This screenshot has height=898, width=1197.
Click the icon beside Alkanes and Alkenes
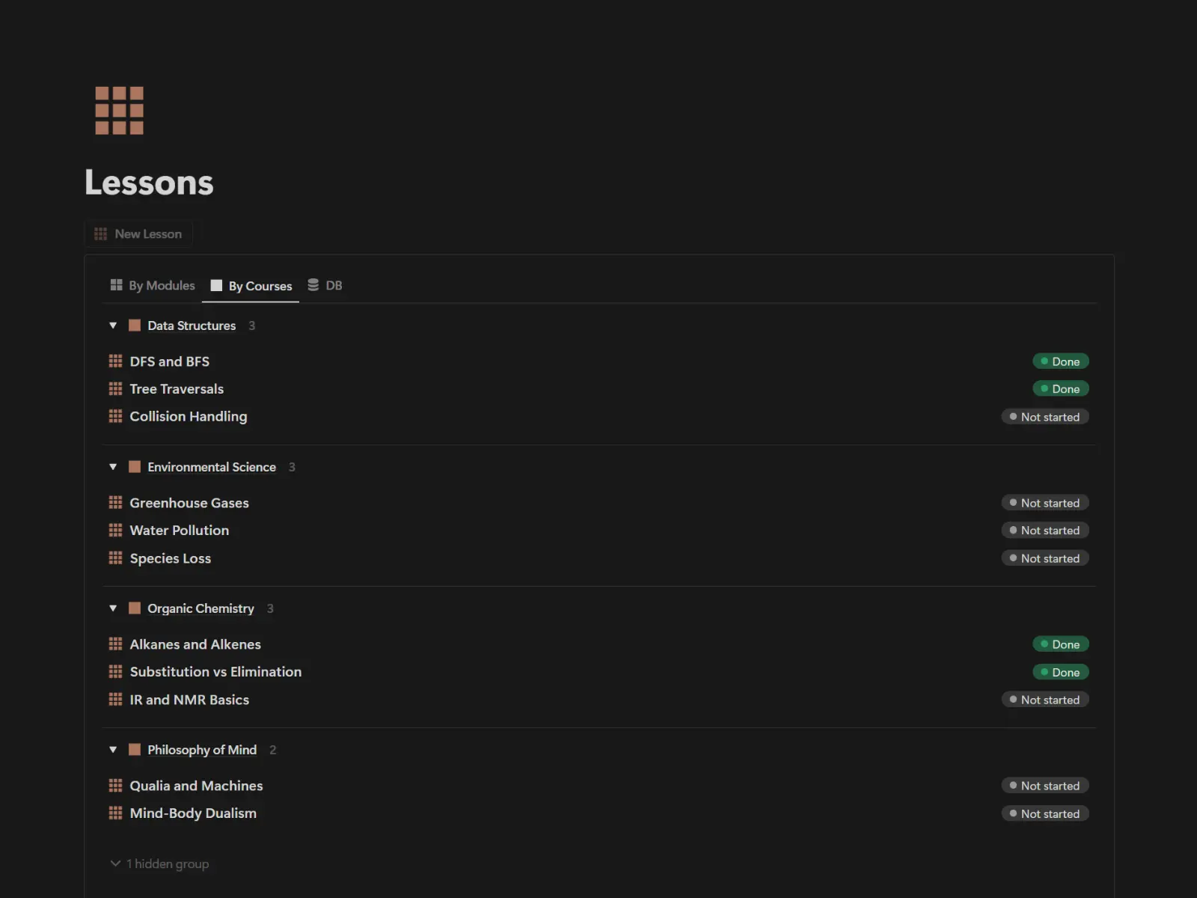pos(115,644)
